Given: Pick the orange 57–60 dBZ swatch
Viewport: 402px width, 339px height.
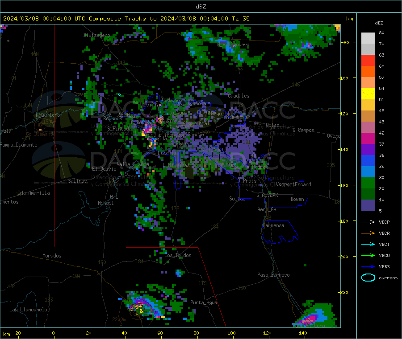Looking at the screenshot, I should [x=368, y=72].
